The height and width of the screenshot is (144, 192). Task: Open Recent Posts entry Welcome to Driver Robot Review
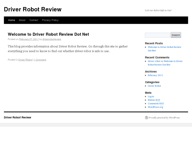(x=165, y=49)
